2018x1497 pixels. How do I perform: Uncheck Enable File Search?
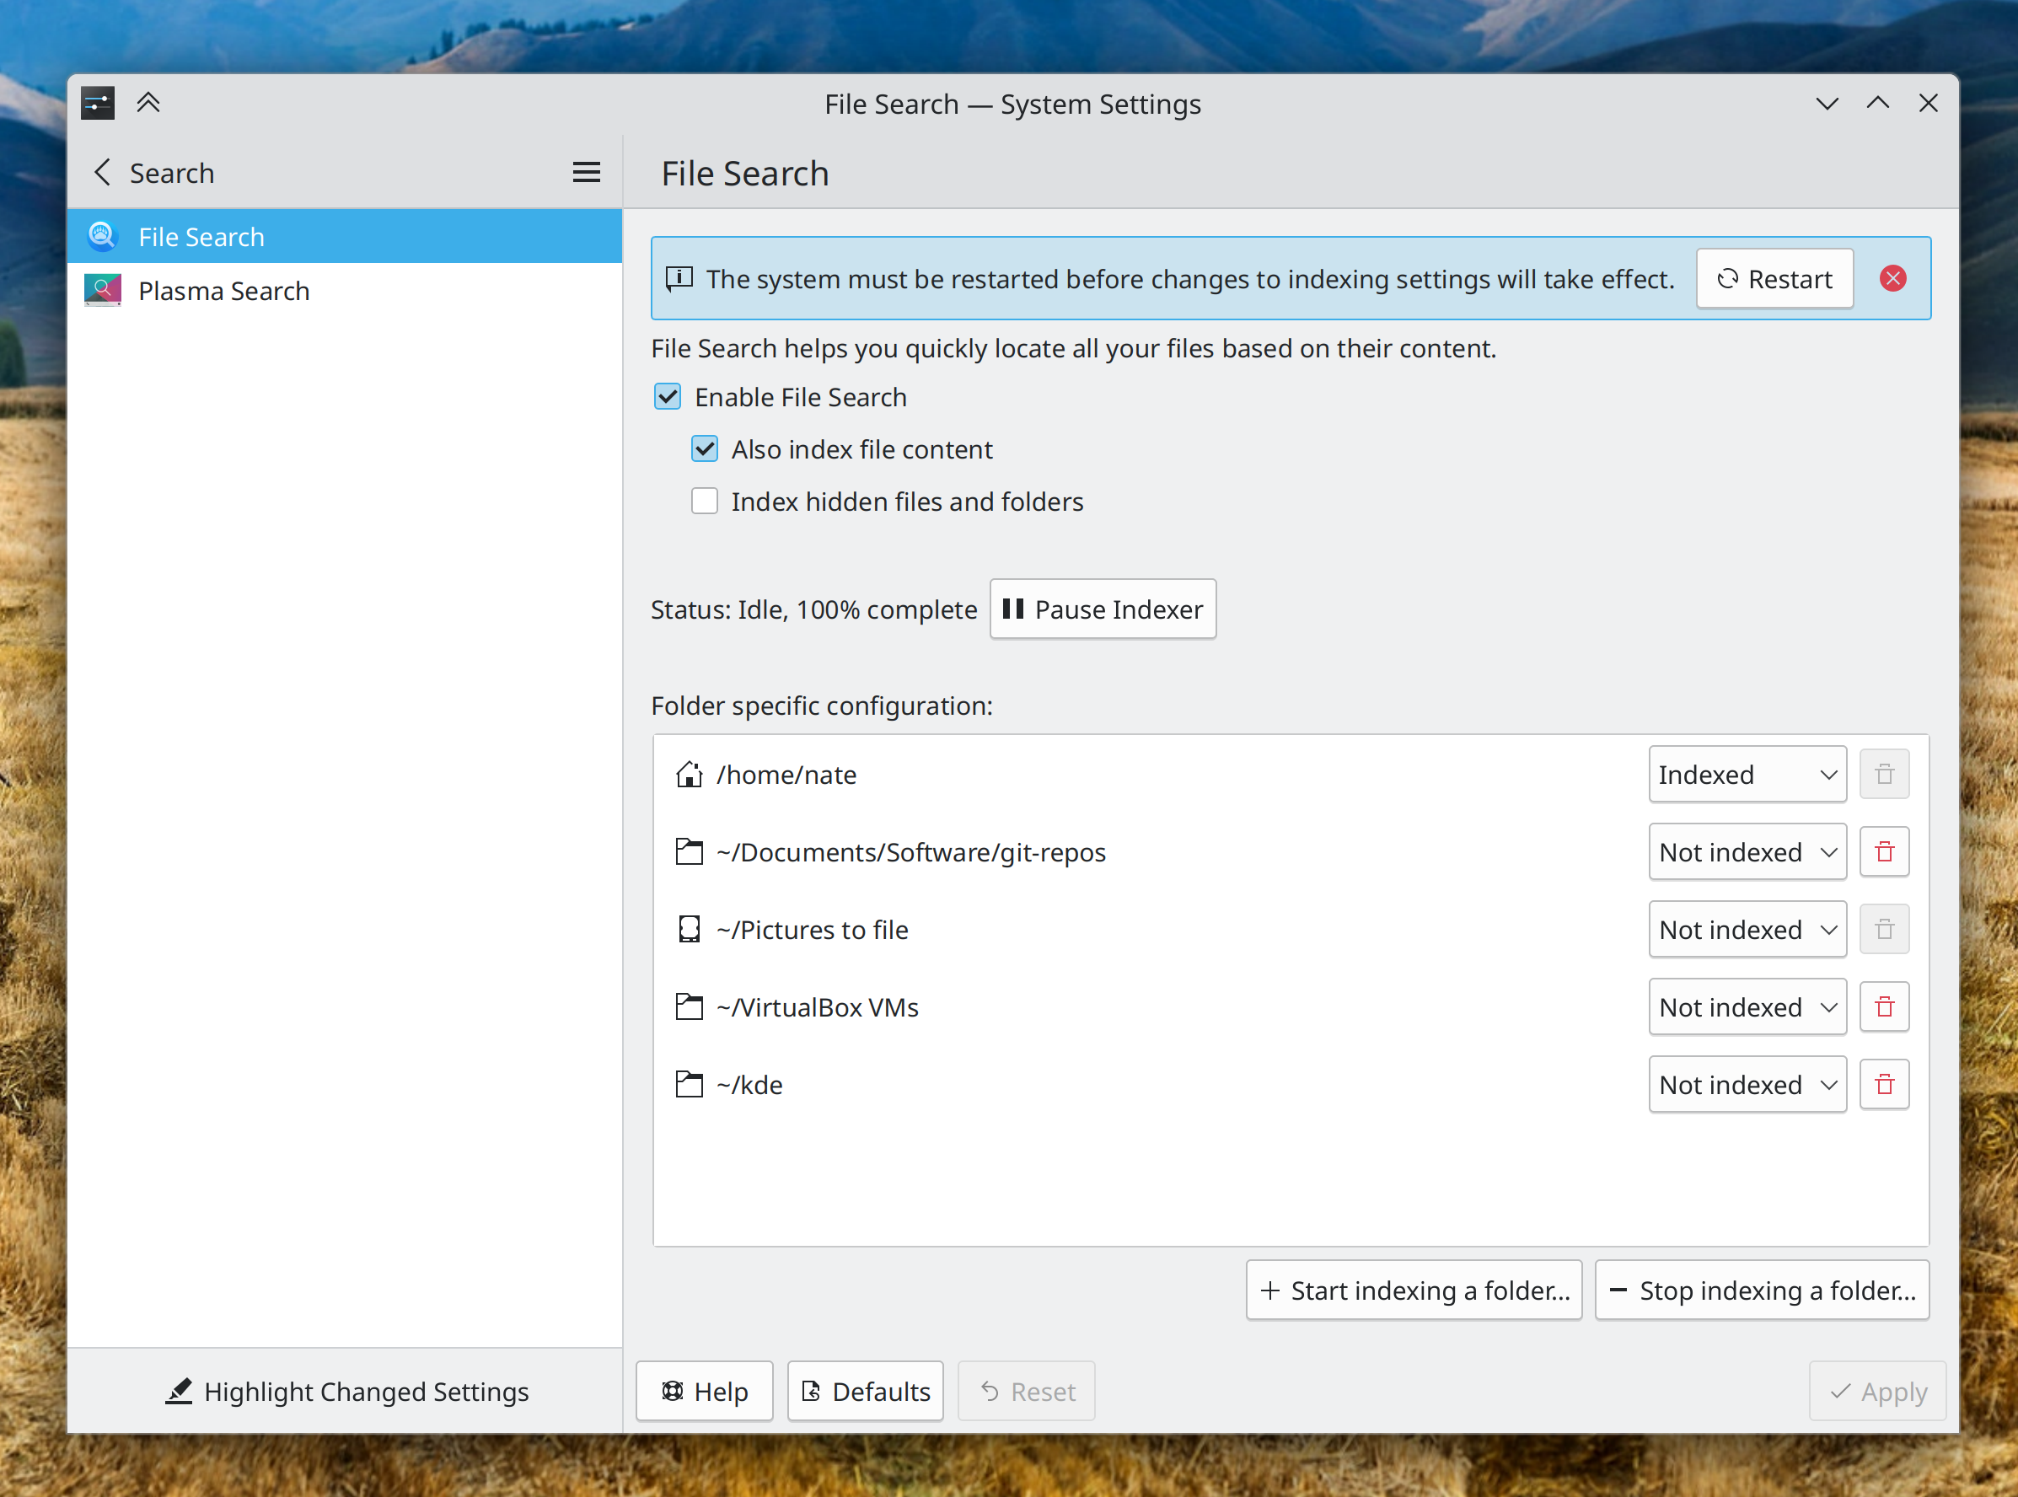(x=668, y=397)
